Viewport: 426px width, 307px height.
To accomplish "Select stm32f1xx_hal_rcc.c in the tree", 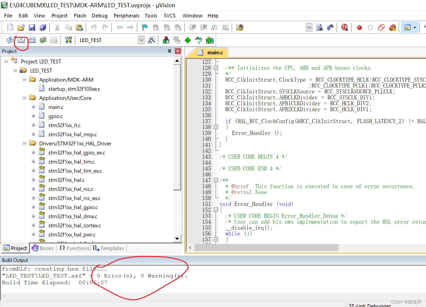I will tap(71, 189).
